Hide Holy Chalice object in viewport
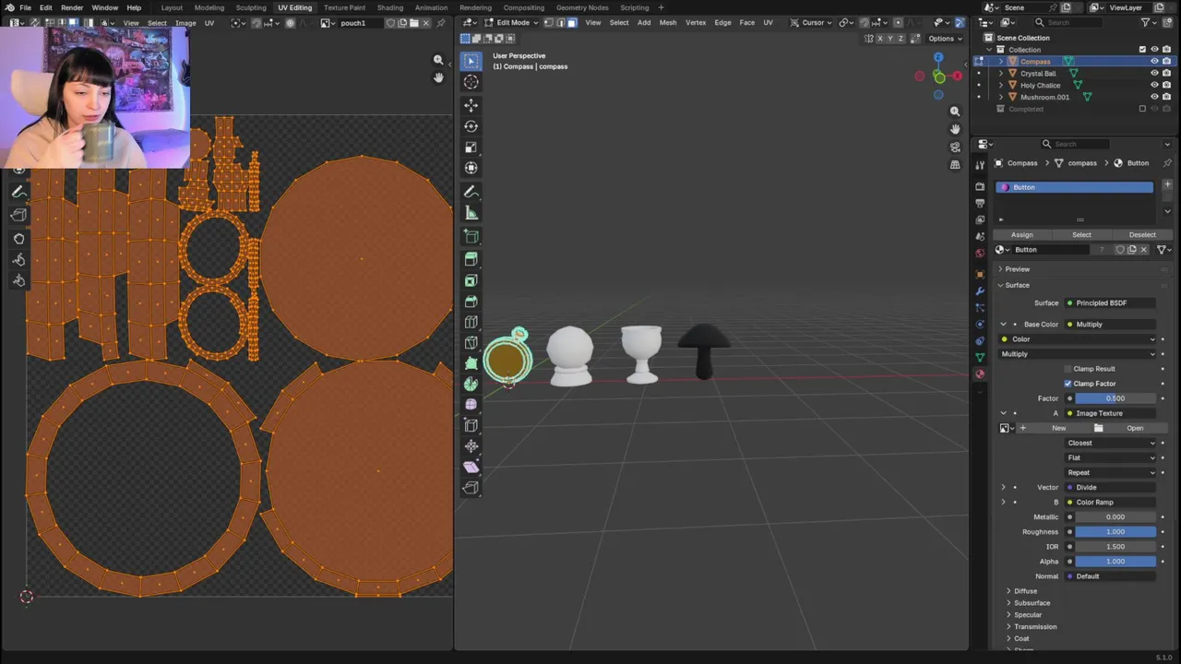 click(1153, 86)
